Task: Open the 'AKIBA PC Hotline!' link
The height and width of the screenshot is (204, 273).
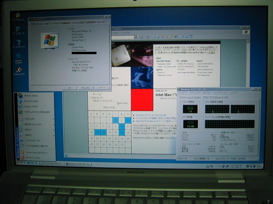Action: click(185, 64)
